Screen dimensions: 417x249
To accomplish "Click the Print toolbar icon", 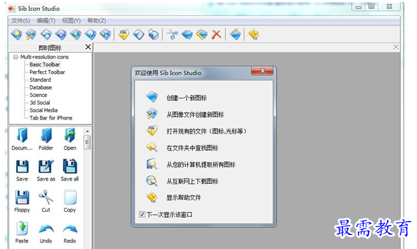I will click(153, 35).
